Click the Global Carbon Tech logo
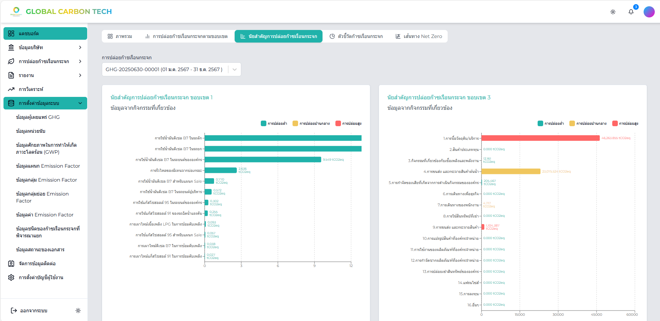The image size is (660, 321). [61, 12]
